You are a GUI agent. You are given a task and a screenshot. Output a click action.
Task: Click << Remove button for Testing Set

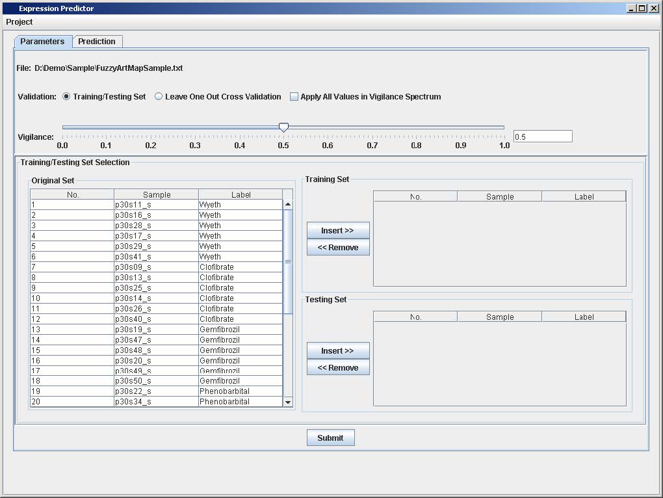(338, 368)
